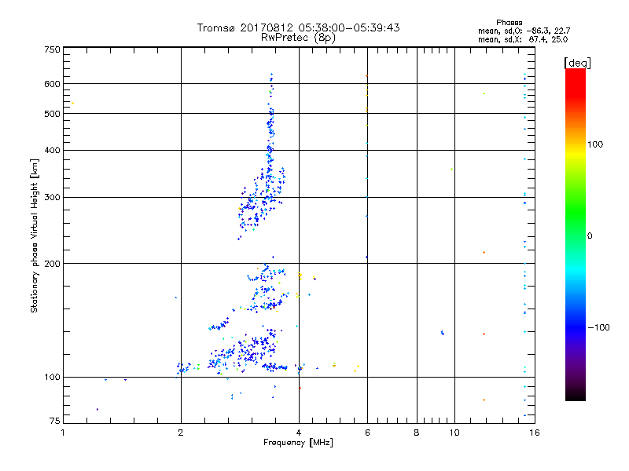Click the 'Phases' header label

pyautogui.click(x=509, y=23)
